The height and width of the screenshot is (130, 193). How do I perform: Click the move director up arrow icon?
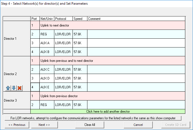(8, 88)
